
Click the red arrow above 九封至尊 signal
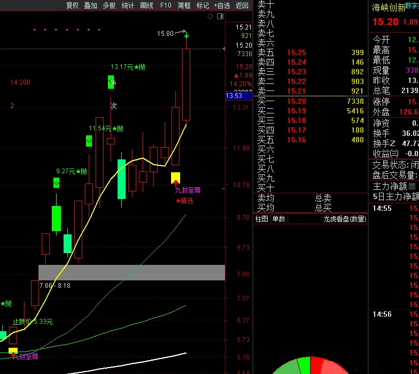176,182
